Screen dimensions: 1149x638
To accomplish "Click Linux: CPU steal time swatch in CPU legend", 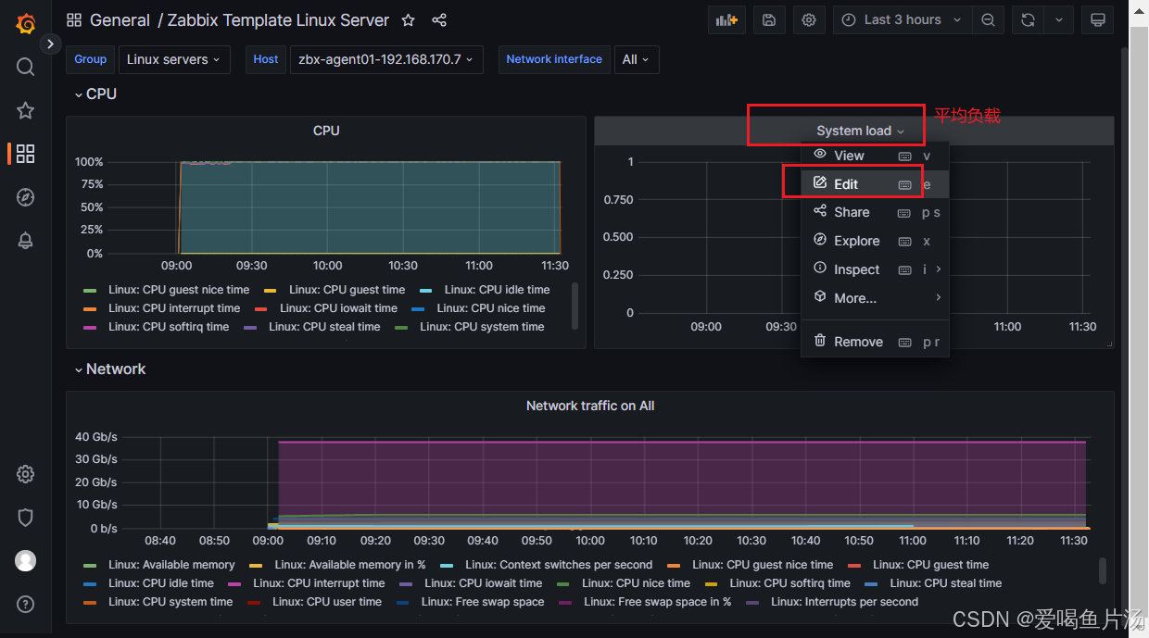I will (x=250, y=327).
